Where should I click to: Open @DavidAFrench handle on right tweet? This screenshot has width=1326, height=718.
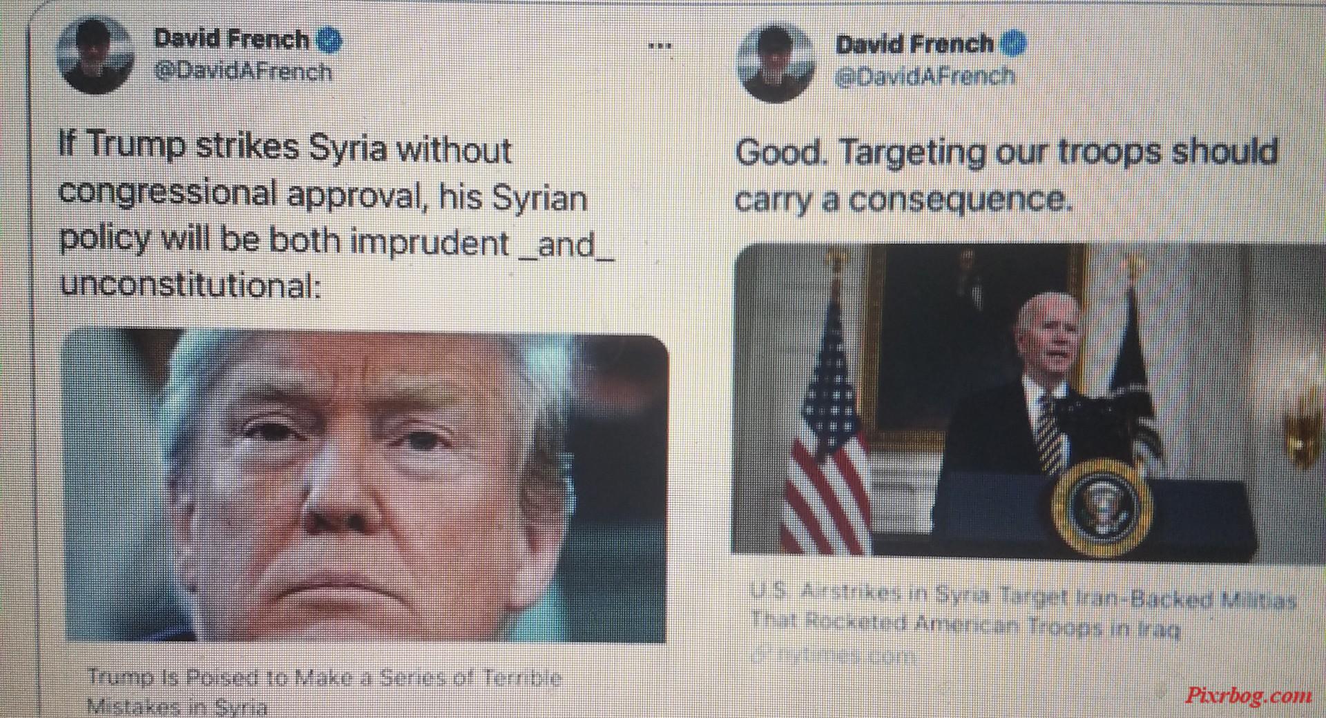tap(925, 76)
